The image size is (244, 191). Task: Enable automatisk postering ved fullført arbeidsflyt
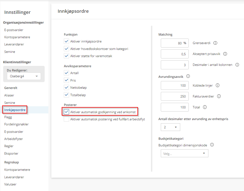(x=66, y=119)
